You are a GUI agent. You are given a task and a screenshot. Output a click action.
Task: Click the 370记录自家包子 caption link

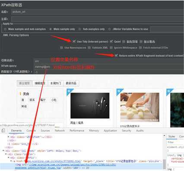(130, 126)
